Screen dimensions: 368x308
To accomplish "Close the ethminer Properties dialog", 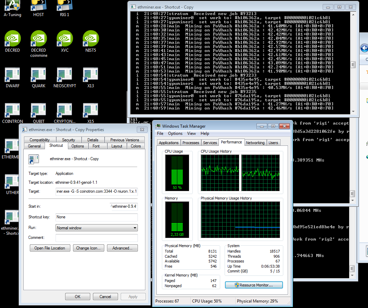I will (142, 129).
